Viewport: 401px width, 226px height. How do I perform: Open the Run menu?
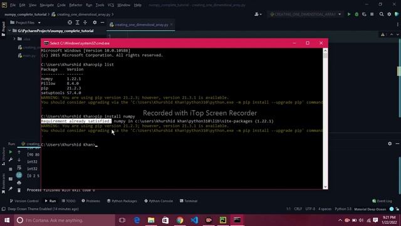tap(89, 5)
